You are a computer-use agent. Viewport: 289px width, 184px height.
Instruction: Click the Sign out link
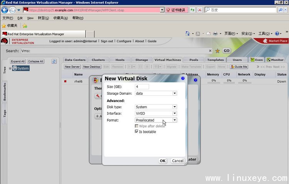[x=107, y=41]
